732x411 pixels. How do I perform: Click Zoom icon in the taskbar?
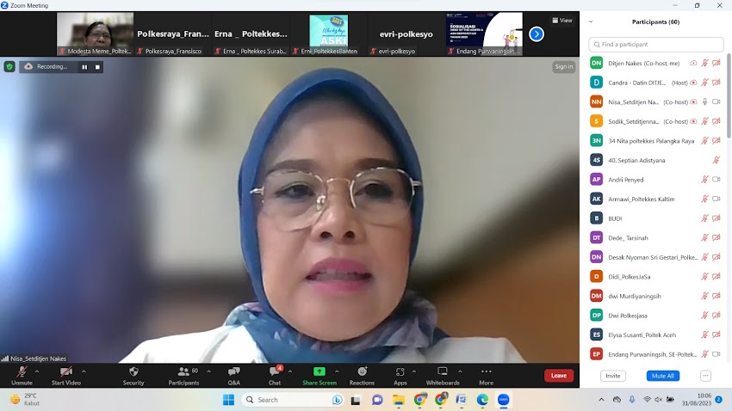pos(503,400)
